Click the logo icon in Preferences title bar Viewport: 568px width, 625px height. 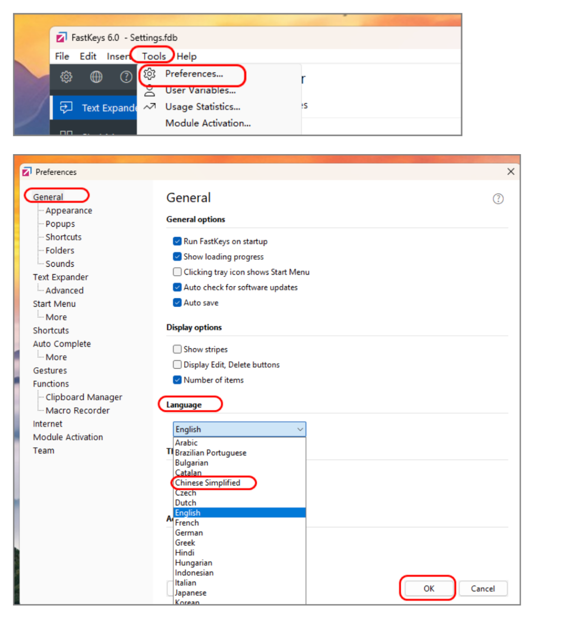point(27,172)
